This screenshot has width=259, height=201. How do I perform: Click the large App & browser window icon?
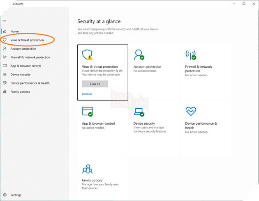click(88, 112)
